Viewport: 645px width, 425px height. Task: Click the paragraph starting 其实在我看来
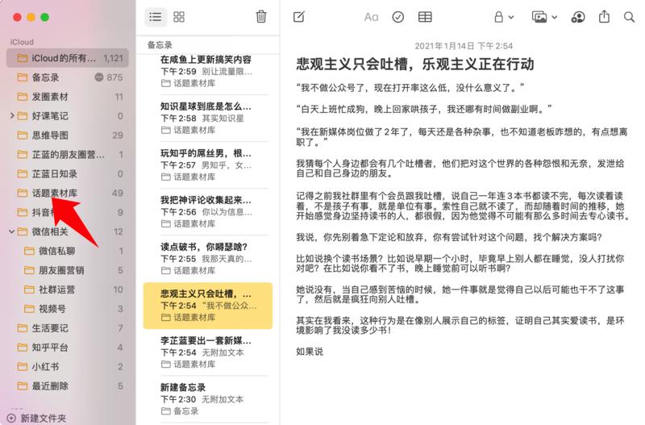click(460, 326)
